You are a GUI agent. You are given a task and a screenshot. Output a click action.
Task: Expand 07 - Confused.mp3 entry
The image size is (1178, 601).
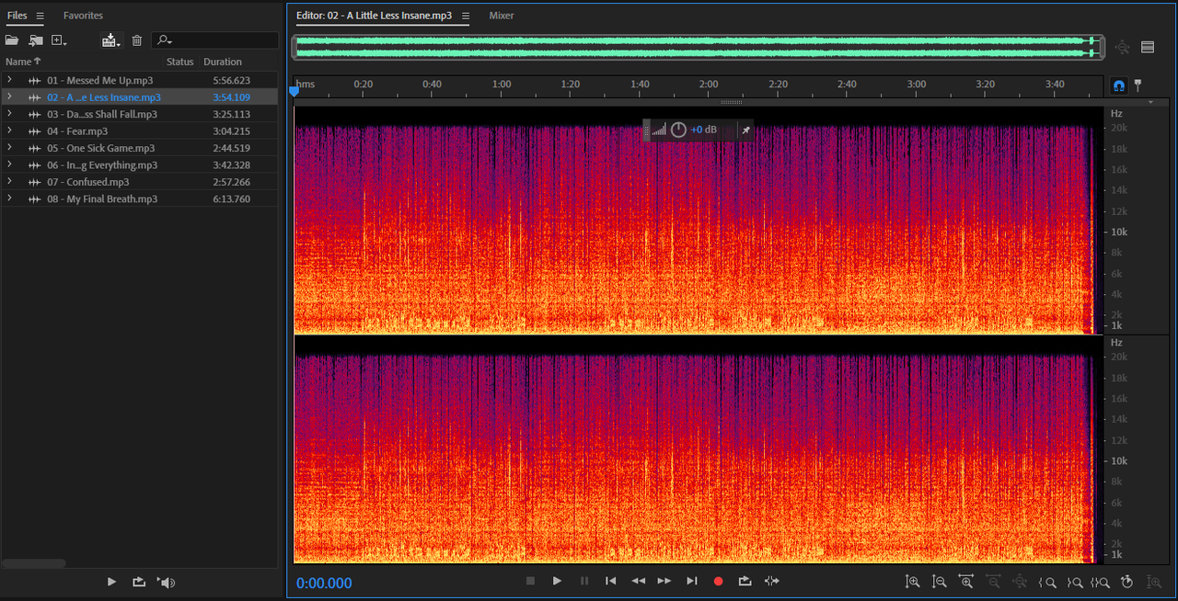pos(9,182)
